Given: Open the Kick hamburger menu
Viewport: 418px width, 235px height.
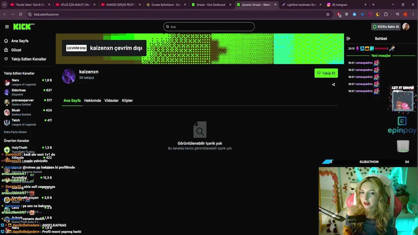Looking at the screenshot, I should click(x=7, y=27).
